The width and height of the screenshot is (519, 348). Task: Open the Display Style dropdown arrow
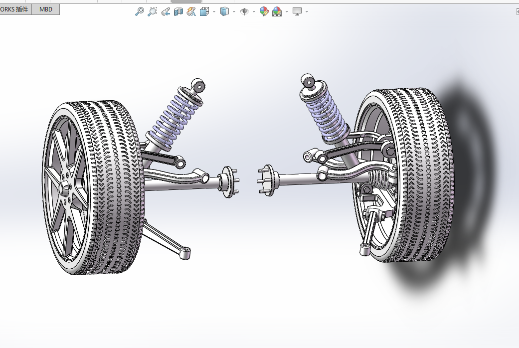[234, 12]
